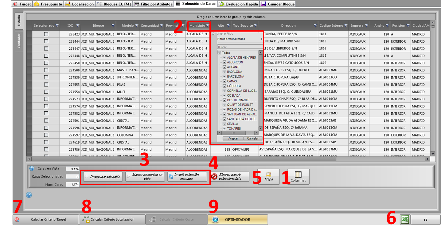Image resolution: width=441 pixels, height=242 pixels.
Task: Switch to the Evaluación Rápida tab
Action: [x=238, y=4]
